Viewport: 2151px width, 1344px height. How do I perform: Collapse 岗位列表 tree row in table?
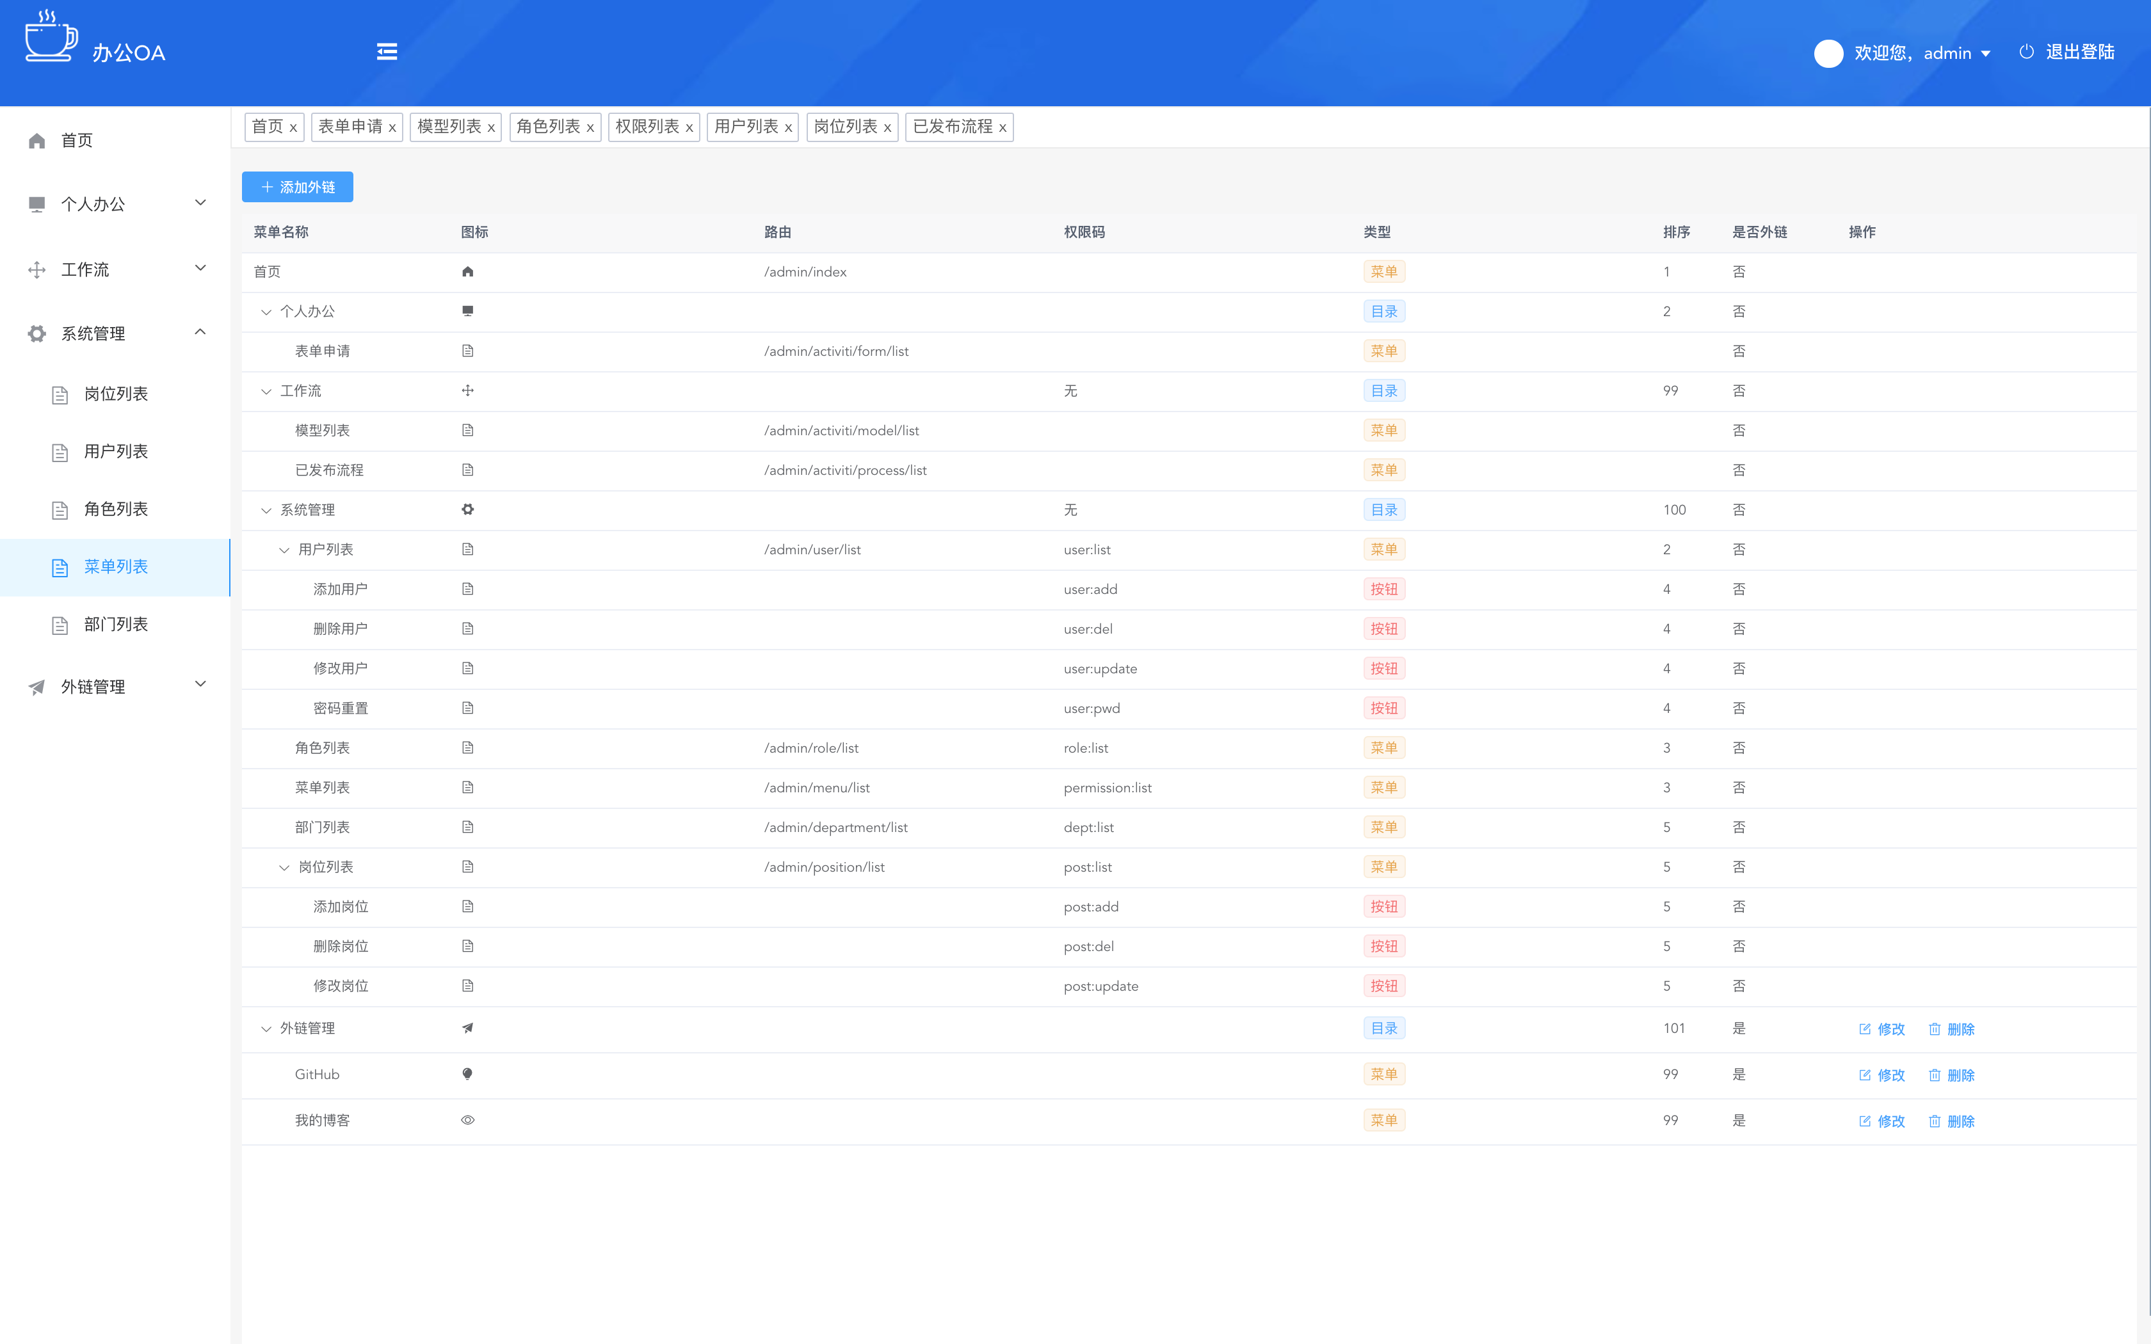(x=284, y=868)
